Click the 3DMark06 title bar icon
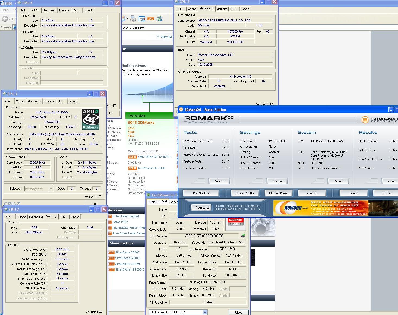Viewport: 398px width, 315px height. click(x=181, y=110)
